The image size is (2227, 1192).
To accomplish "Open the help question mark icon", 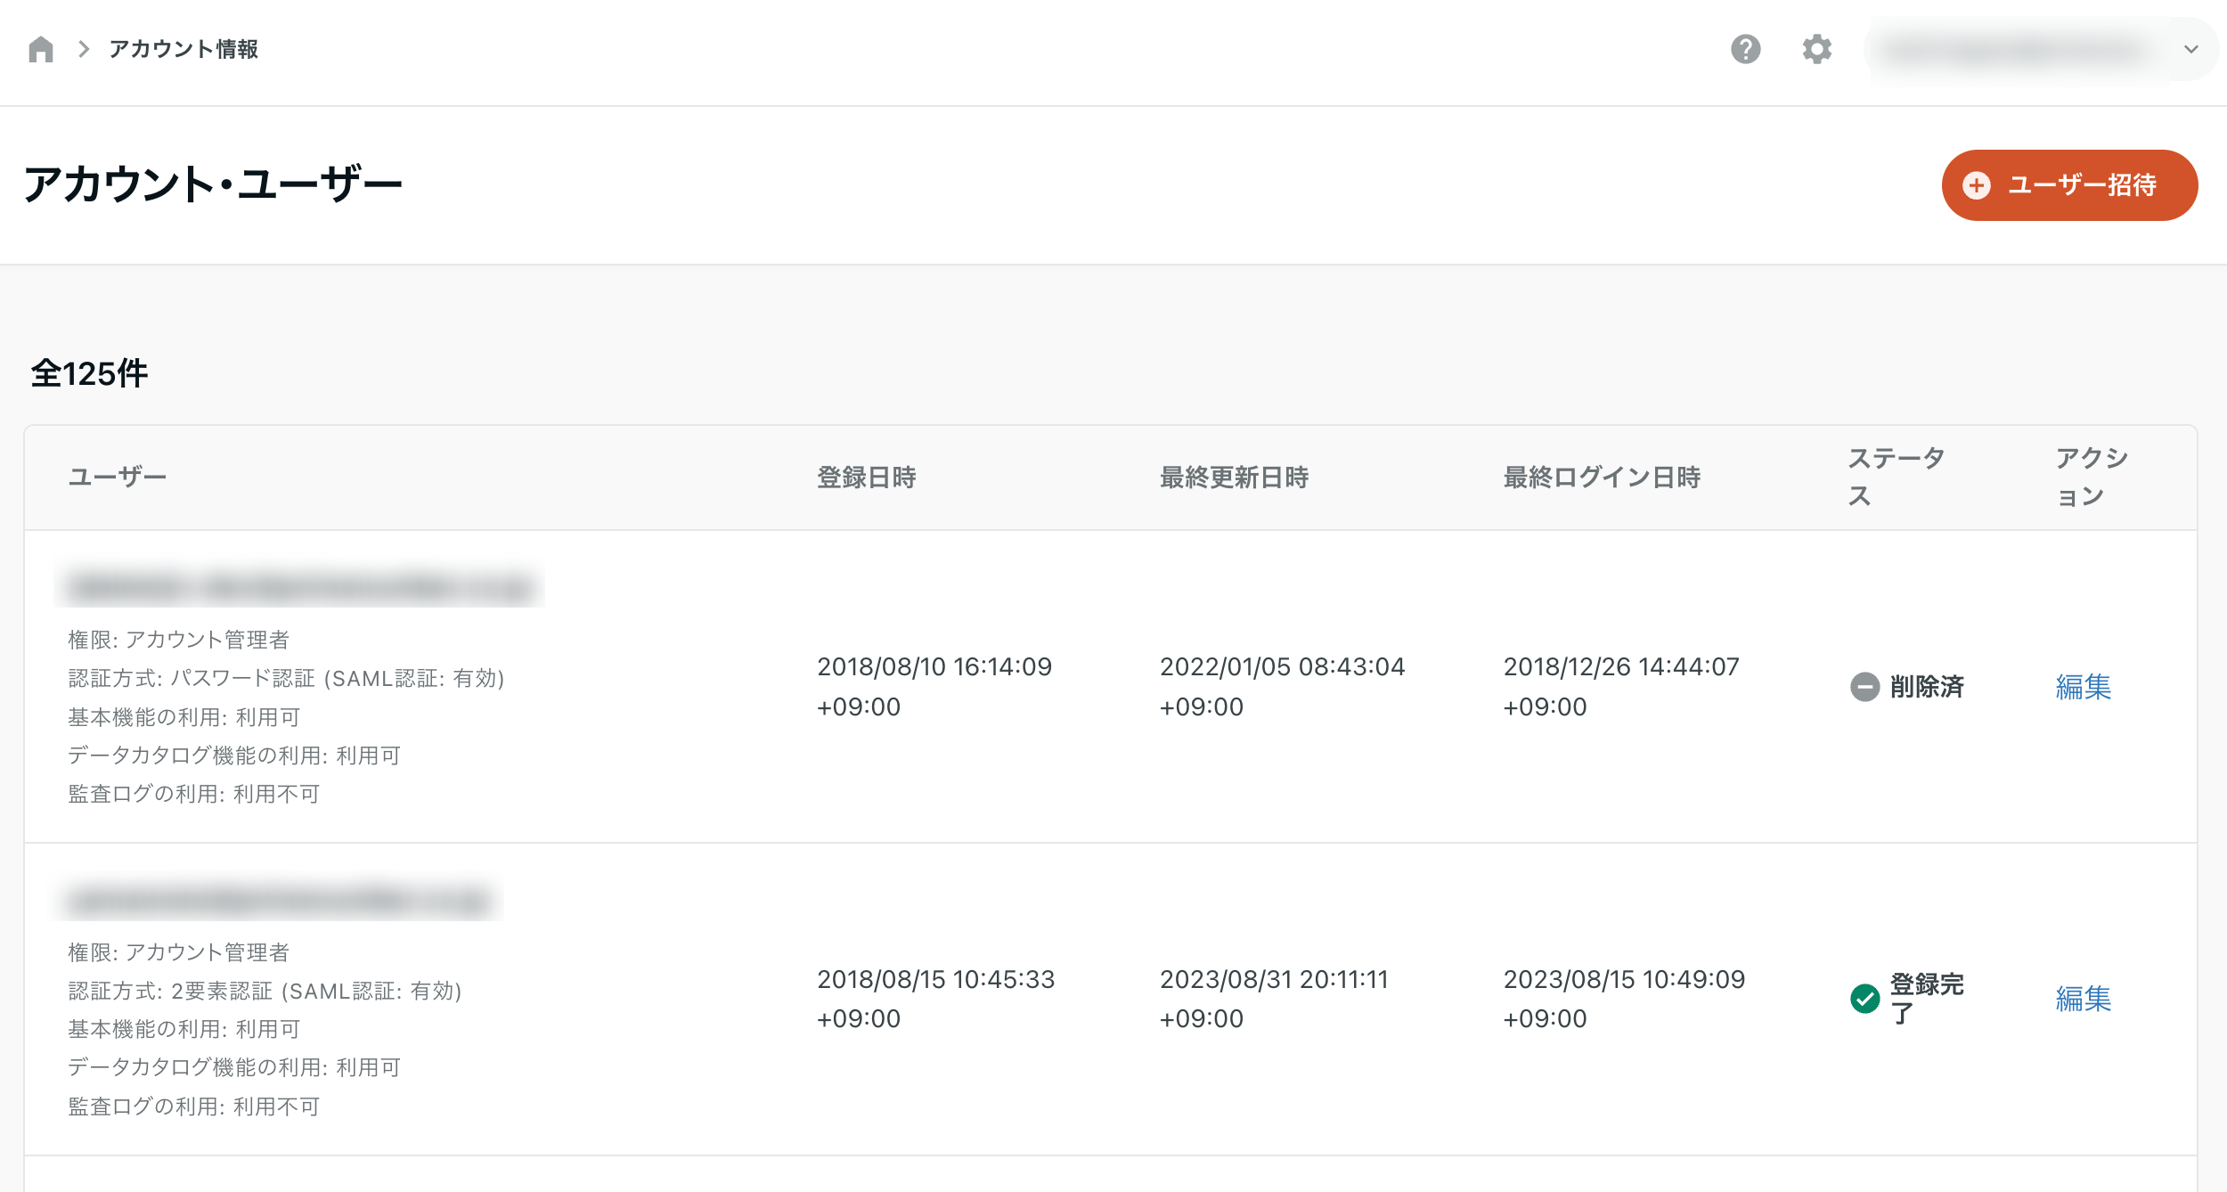I will 1745,49.
